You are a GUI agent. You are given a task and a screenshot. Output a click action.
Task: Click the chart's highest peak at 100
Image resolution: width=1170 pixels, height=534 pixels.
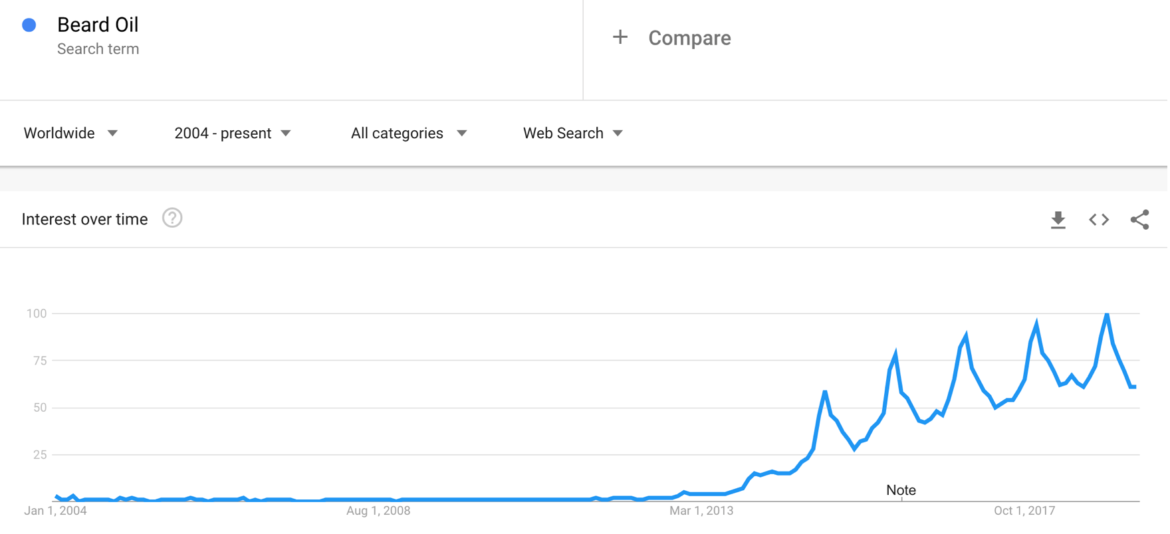(1107, 313)
